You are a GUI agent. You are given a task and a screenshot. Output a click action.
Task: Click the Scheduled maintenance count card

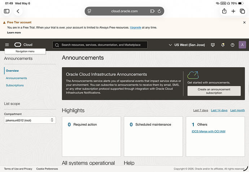(153, 137)
